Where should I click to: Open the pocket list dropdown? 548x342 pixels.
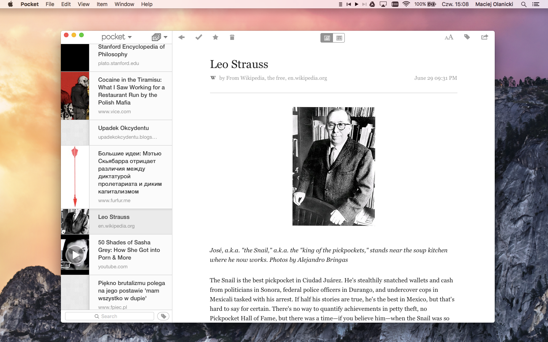click(116, 37)
